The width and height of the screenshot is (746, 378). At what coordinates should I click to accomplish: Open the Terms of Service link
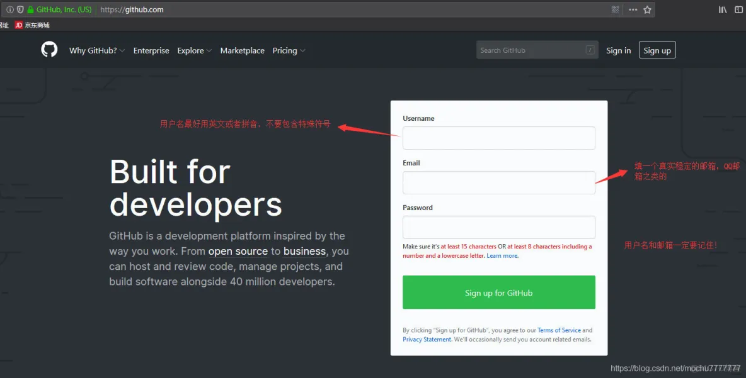click(x=559, y=330)
